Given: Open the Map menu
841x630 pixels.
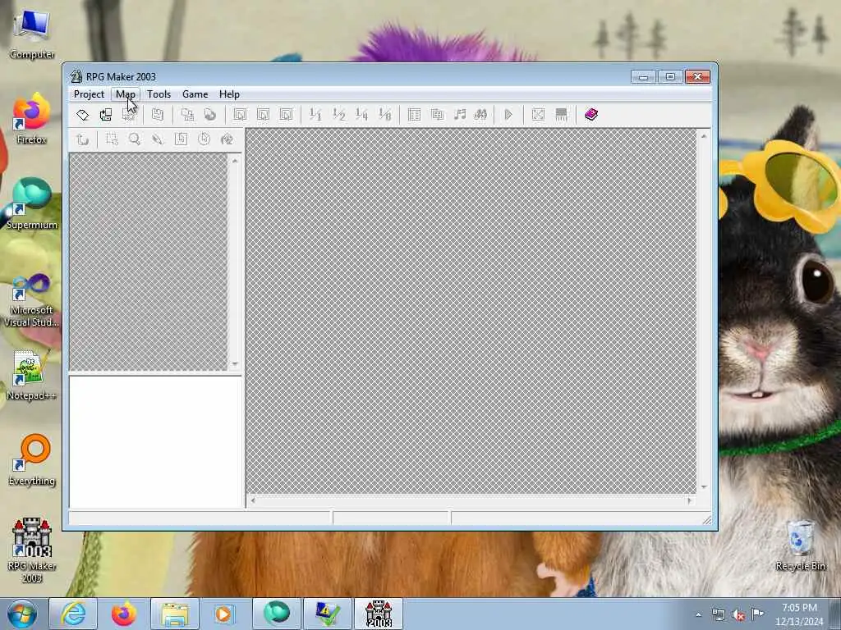Looking at the screenshot, I should point(126,94).
